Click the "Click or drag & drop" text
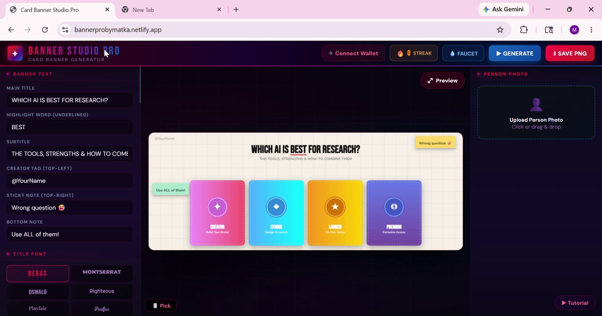 536,127
